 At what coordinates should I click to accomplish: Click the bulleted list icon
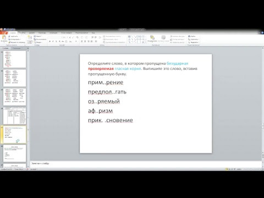tap(82, 37)
